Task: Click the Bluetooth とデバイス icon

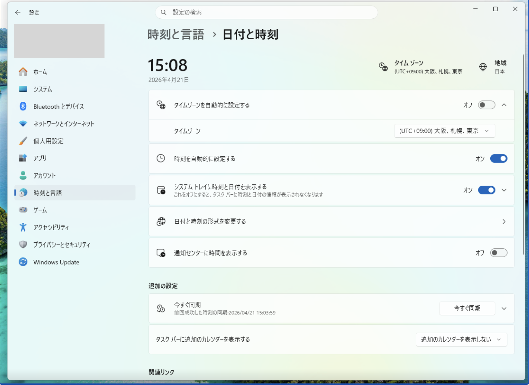Action: pos(23,106)
